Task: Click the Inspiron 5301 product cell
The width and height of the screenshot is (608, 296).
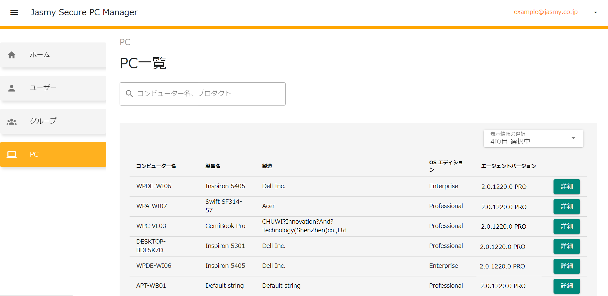Action: 225,246
